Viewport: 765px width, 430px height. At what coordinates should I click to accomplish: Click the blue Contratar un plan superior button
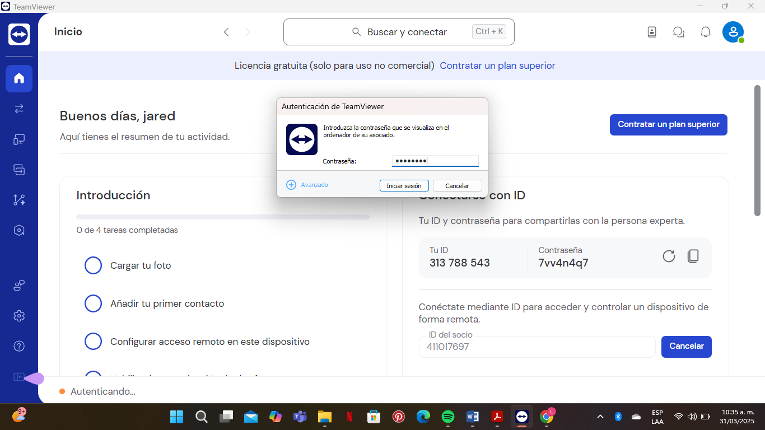(x=669, y=124)
